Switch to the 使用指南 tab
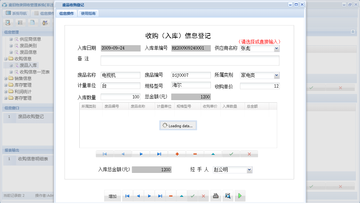The height and width of the screenshot is (205, 360). [88, 13]
